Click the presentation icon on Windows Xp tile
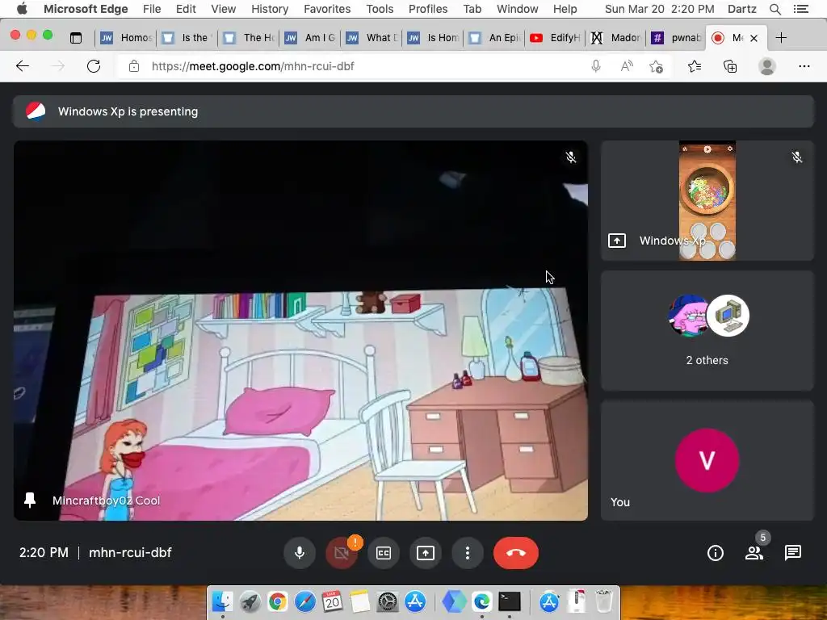The height and width of the screenshot is (620, 827). 616,241
